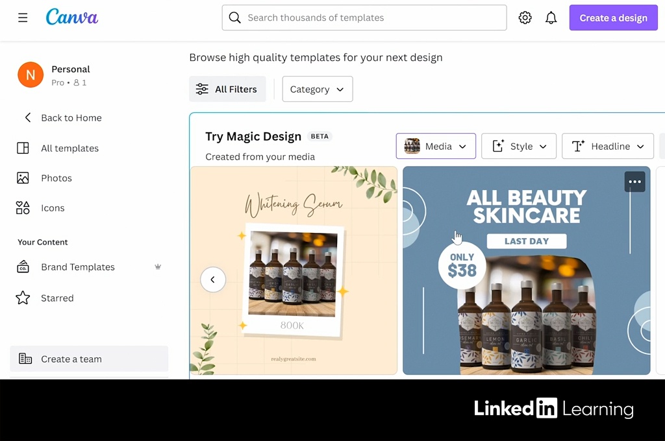Click Back to Home link
The image size is (665, 441).
(71, 117)
